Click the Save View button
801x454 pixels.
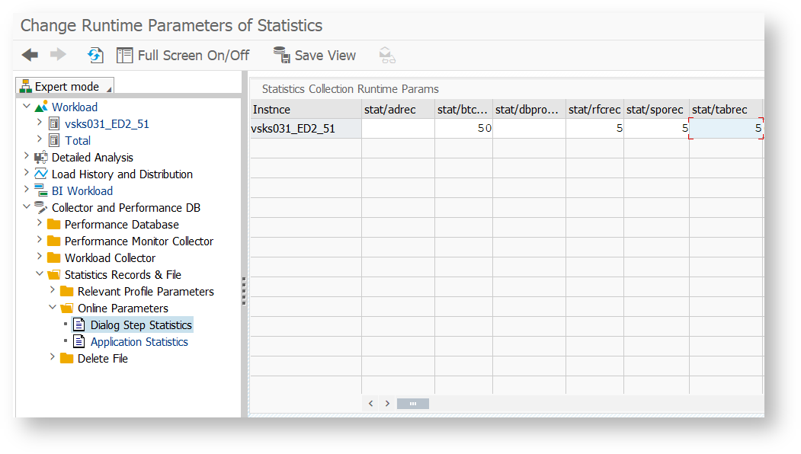click(x=315, y=55)
